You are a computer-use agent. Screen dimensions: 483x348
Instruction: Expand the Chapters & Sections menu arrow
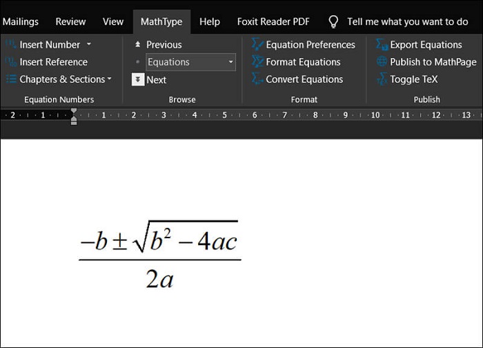click(109, 79)
